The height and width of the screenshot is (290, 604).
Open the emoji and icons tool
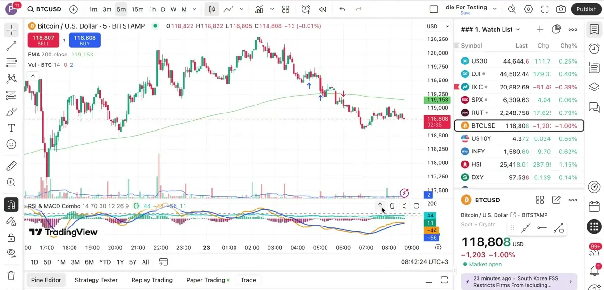click(x=11, y=145)
